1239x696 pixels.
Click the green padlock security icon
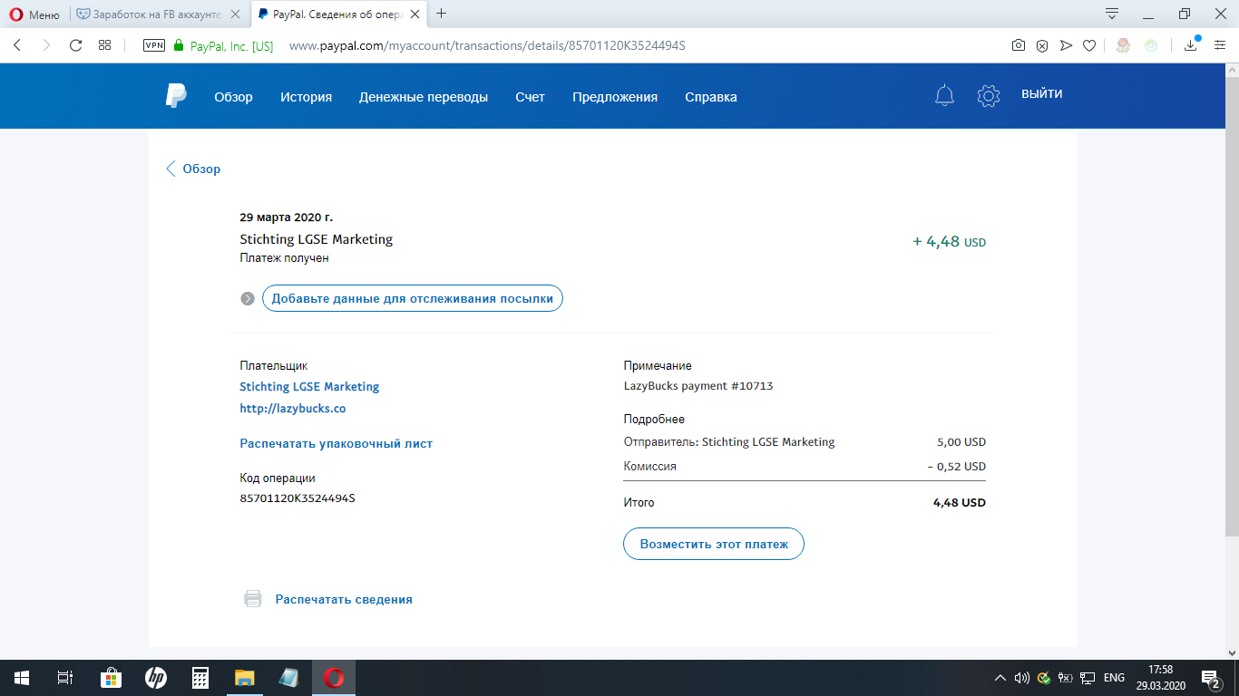(179, 45)
